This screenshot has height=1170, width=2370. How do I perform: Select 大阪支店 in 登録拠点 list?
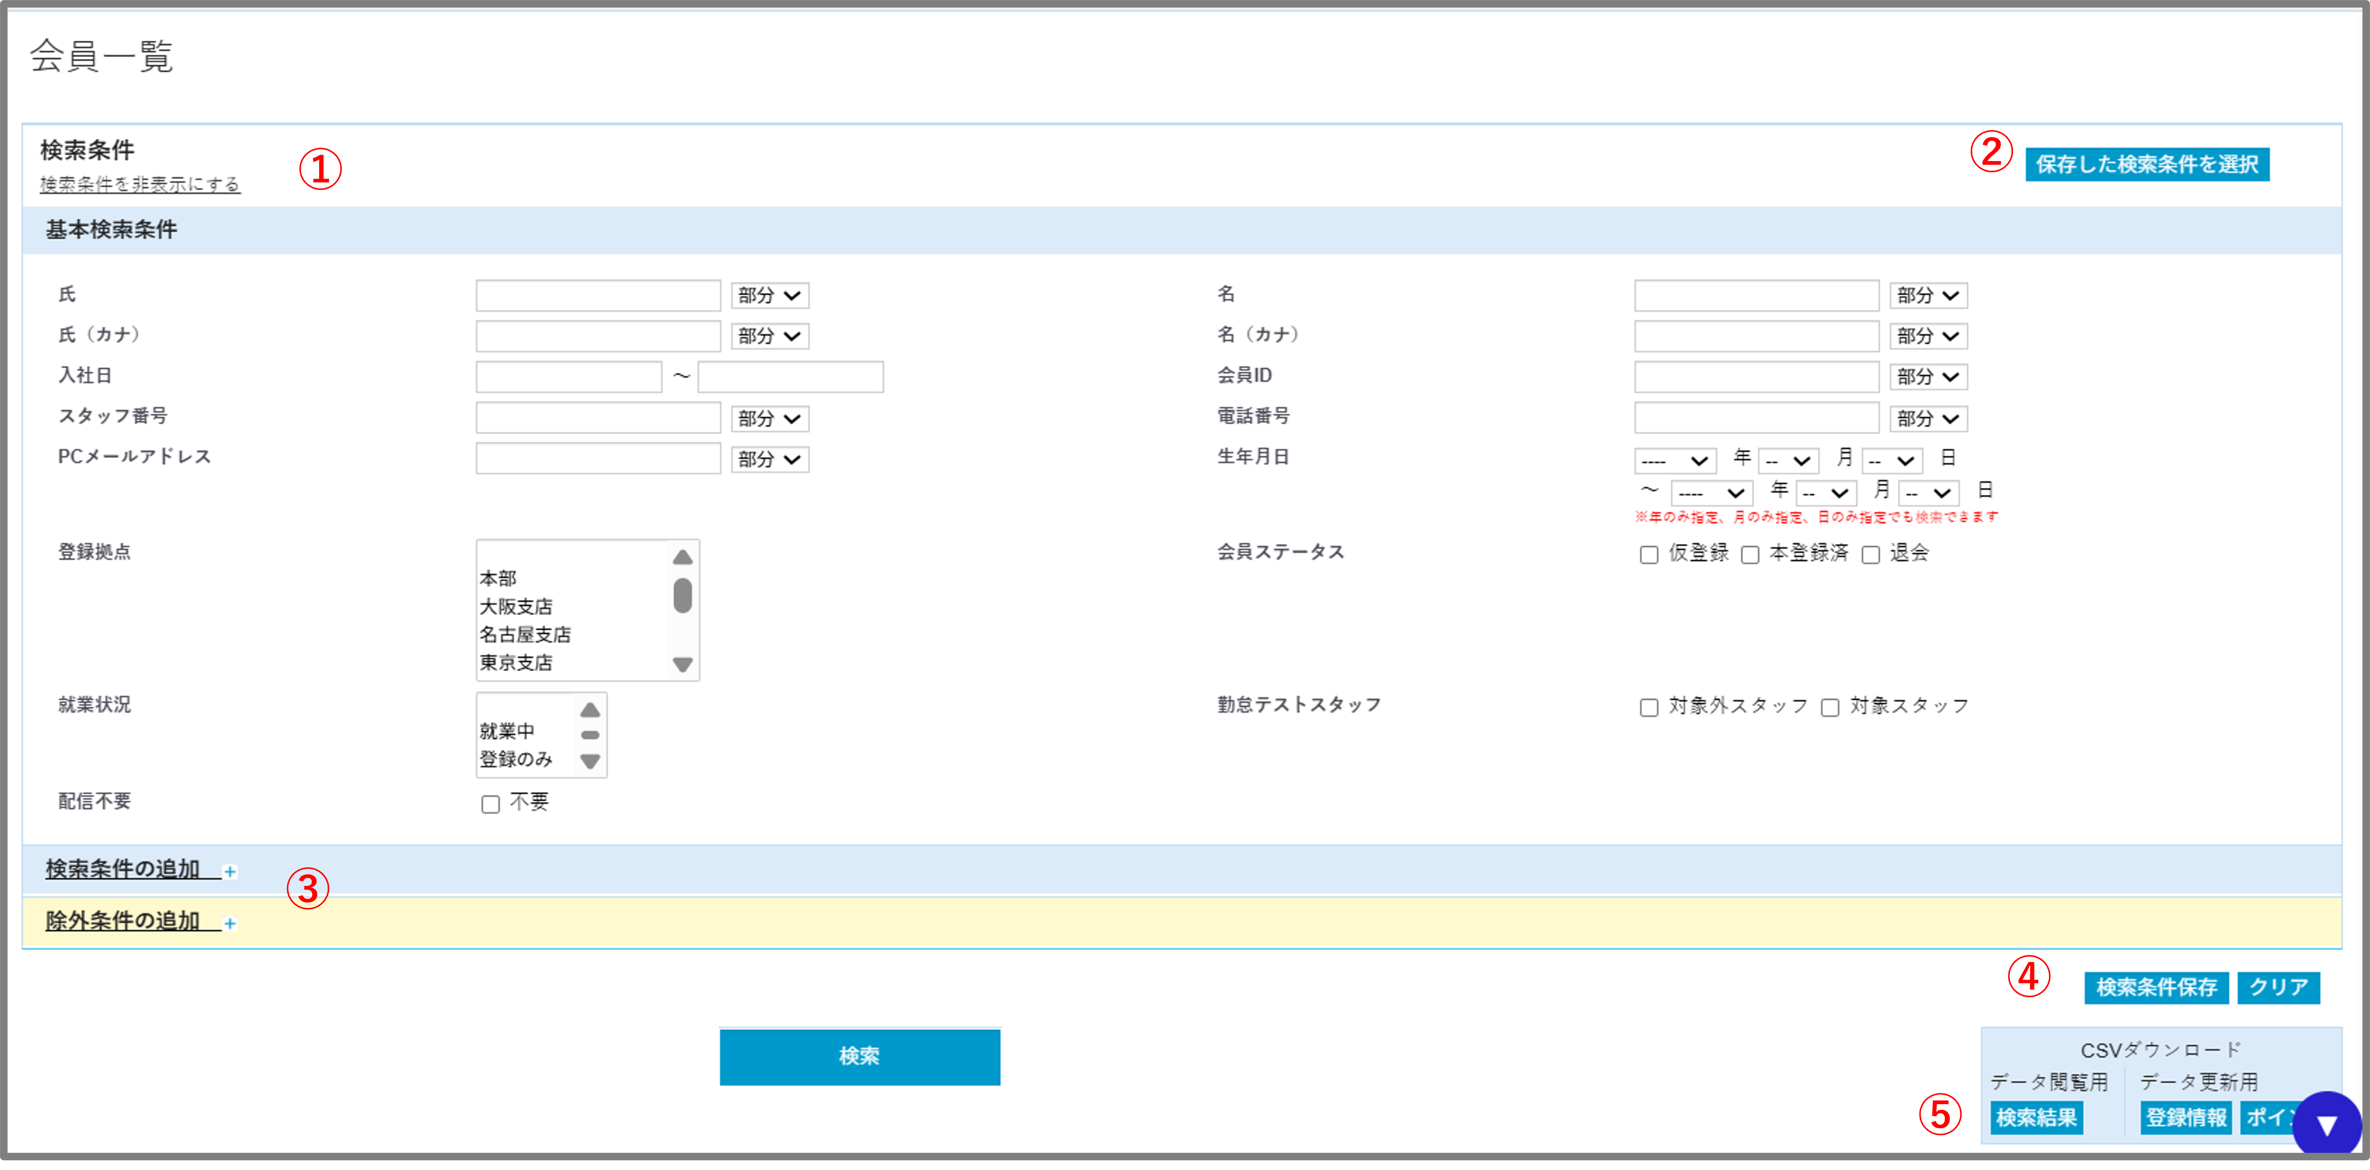515,607
